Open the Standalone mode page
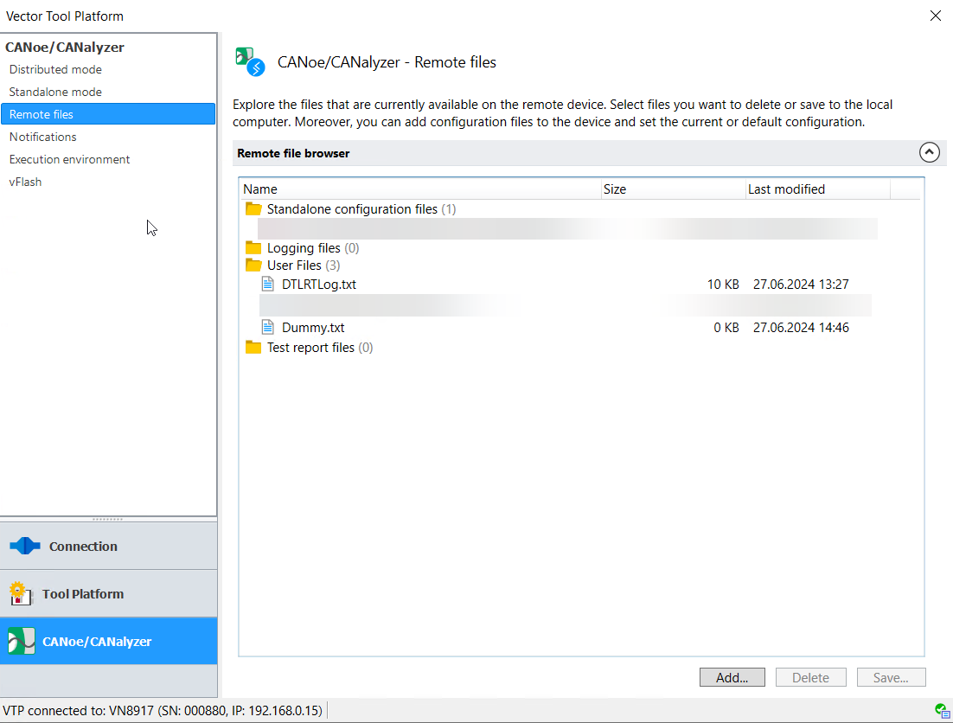The image size is (953, 723). tap(55, 92)
